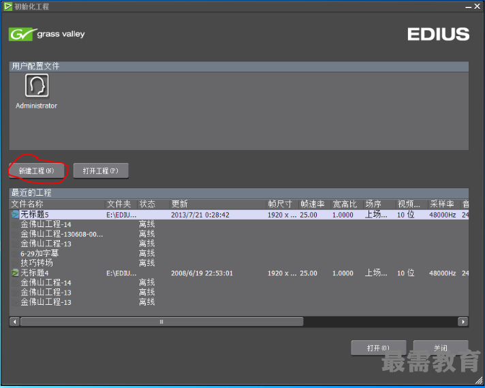Click the 打开 (O) button
Viewport: 485px width, 388px height.
[378, 348]
